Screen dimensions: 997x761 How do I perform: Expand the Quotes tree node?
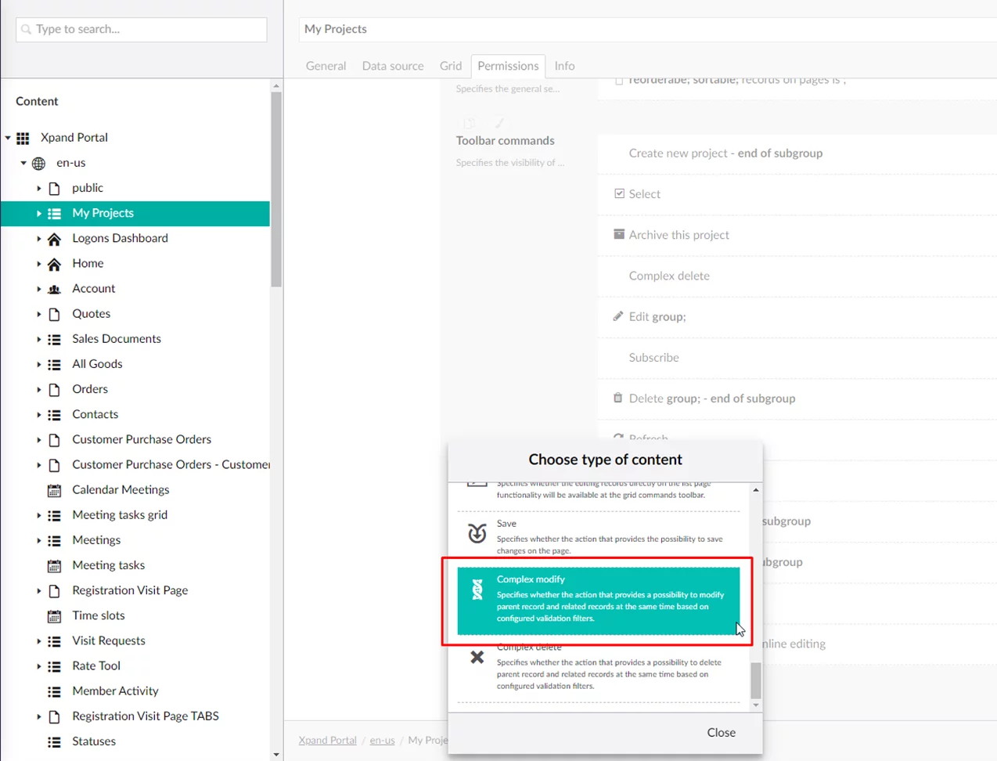(x=38, y=314)
